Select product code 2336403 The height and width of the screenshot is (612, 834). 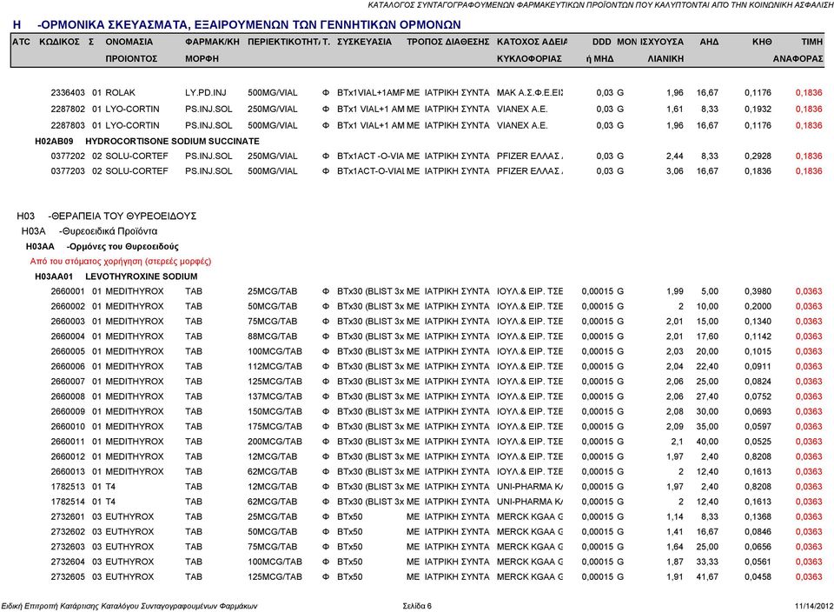(68, 93)
